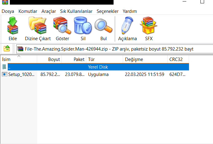Click the Açıklama comment pencil icon
This screenshot has height=144, width=213.
[127, 25]
